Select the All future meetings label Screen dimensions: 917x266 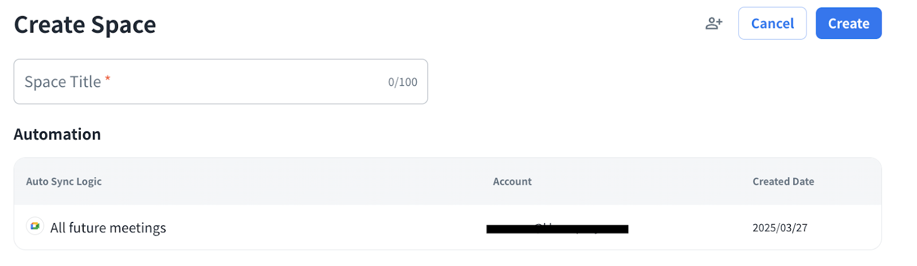(x=108, y=228)
